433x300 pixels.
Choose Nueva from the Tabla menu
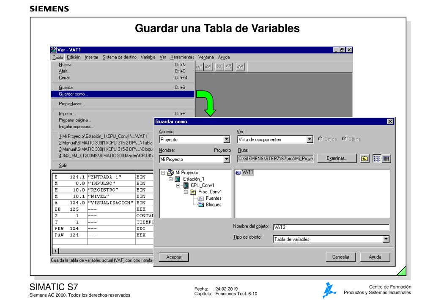(123, 65)
